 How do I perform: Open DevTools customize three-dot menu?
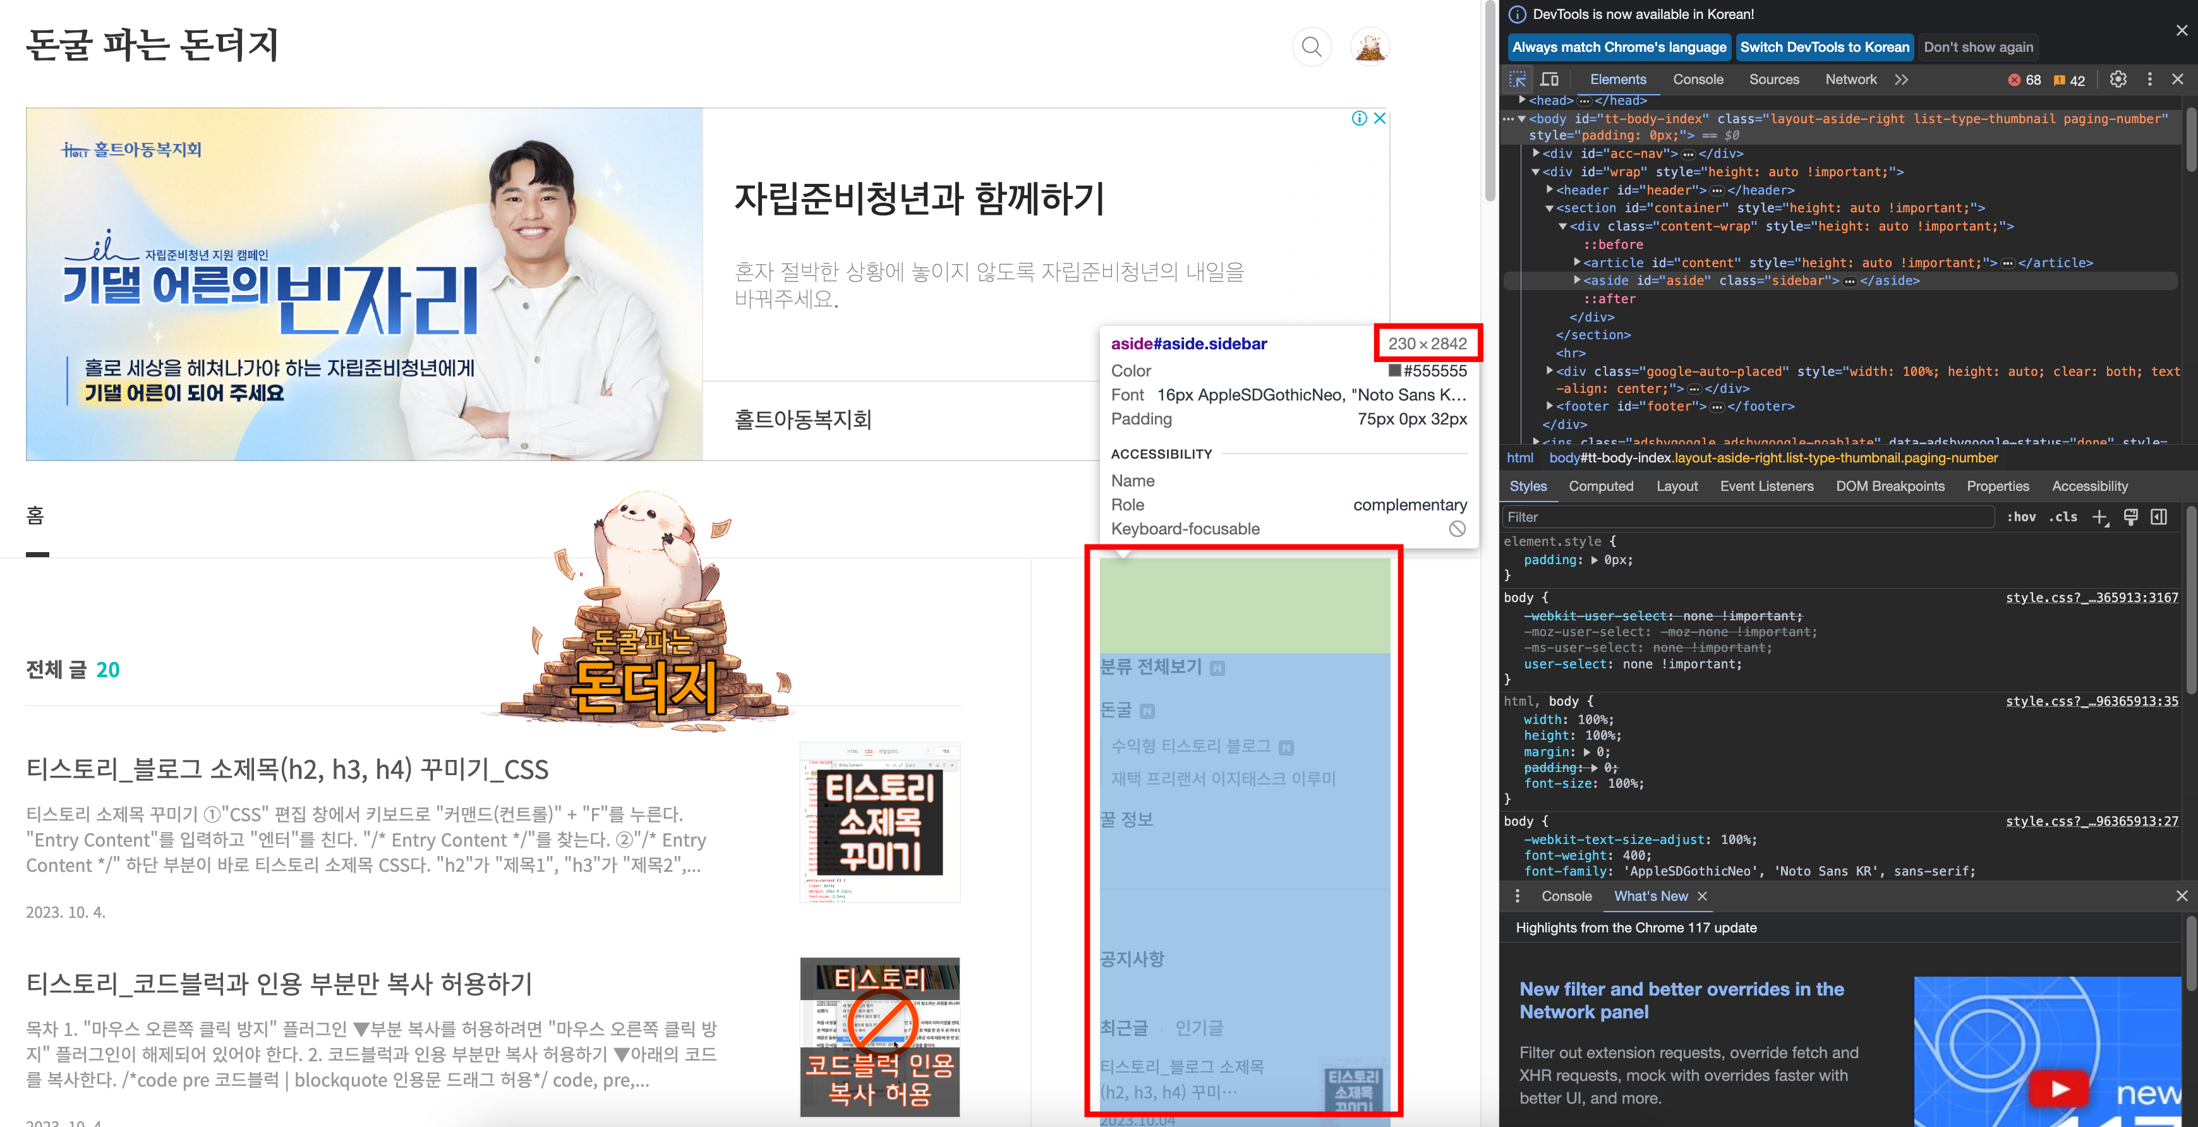point(2149,80)
